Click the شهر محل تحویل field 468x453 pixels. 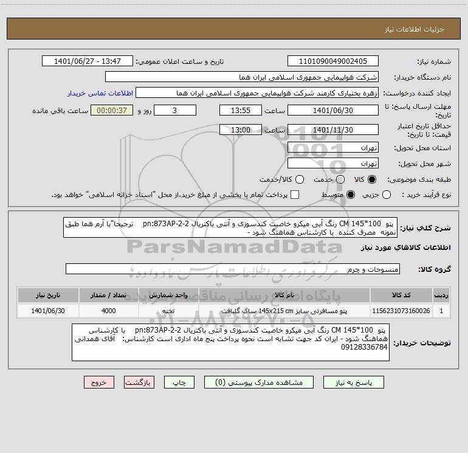332,163
